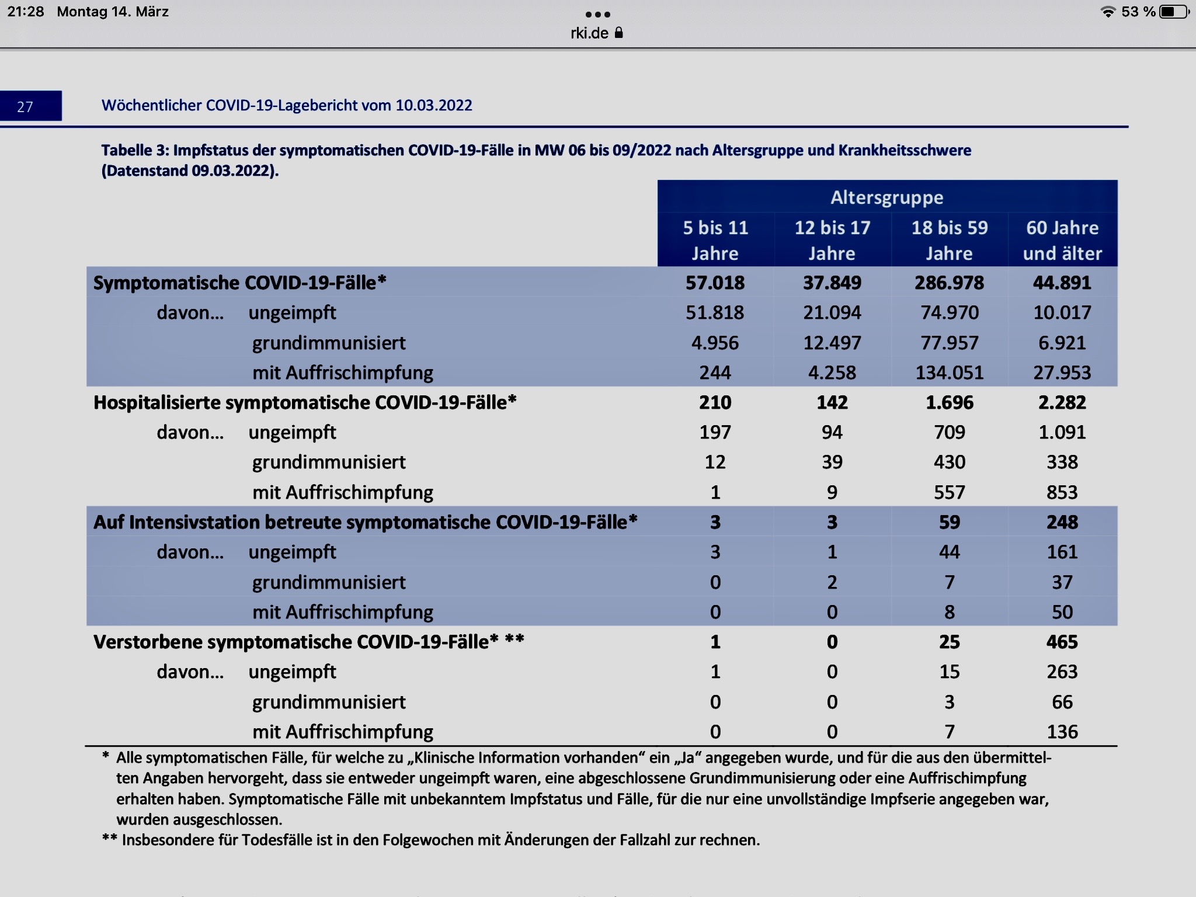Tap the Symptomatische COVID-19-Fälle row label
1196x897 pixels.
click(239, 283)
